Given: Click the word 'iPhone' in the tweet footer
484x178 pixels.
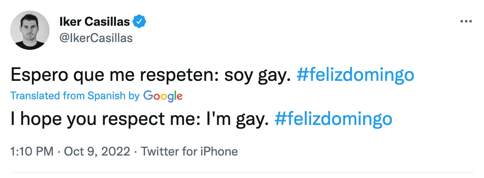Looking at the screenshot, I should click(219, 151).
